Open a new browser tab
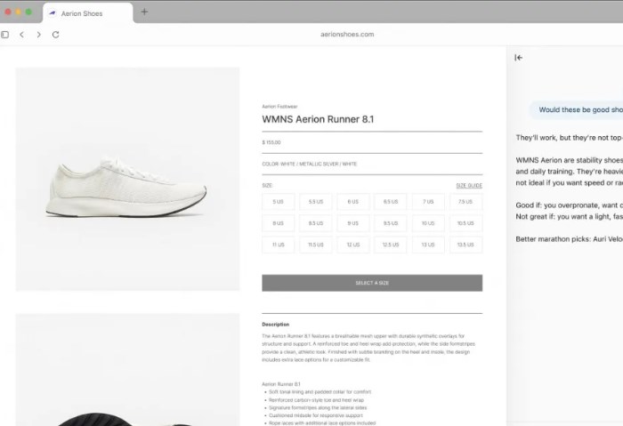Viewport: 623px width, 426px height. pyautogui.click(x=144, y=12)
